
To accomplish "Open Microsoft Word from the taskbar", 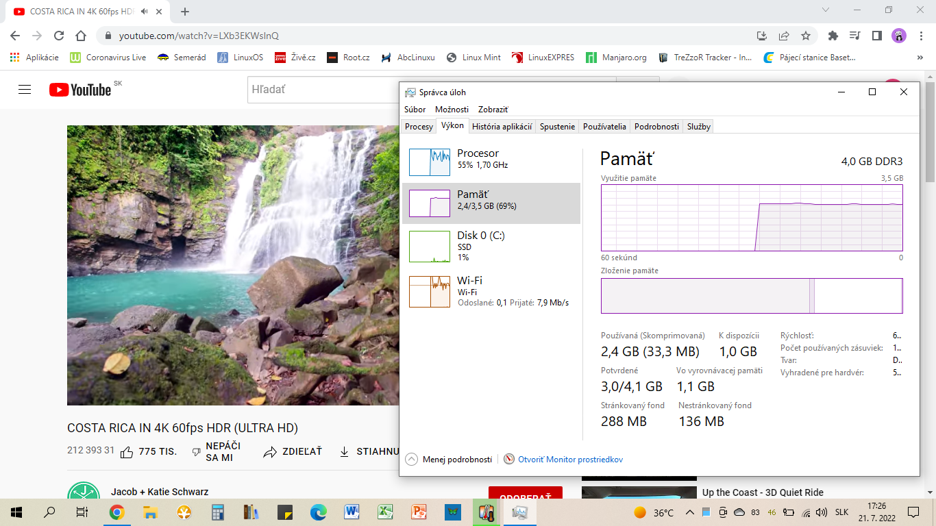I will (x=352, y=512).
